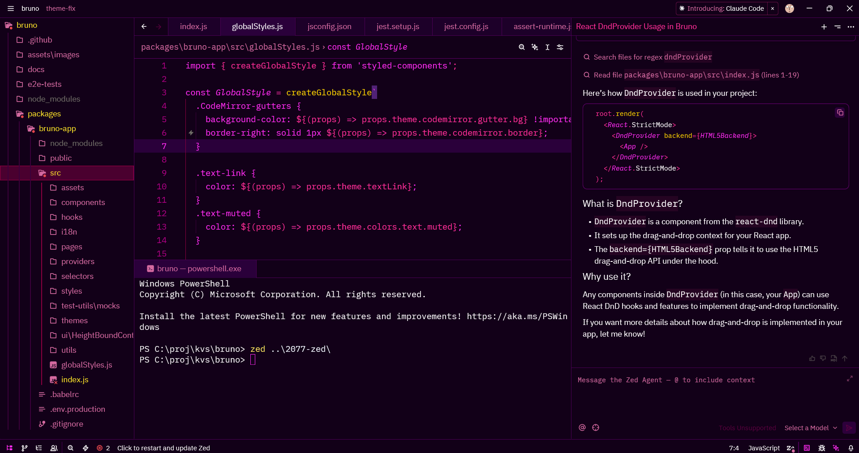Open the .gitignore file
Screen dimensions: 859x453
(x=67, y=424)
